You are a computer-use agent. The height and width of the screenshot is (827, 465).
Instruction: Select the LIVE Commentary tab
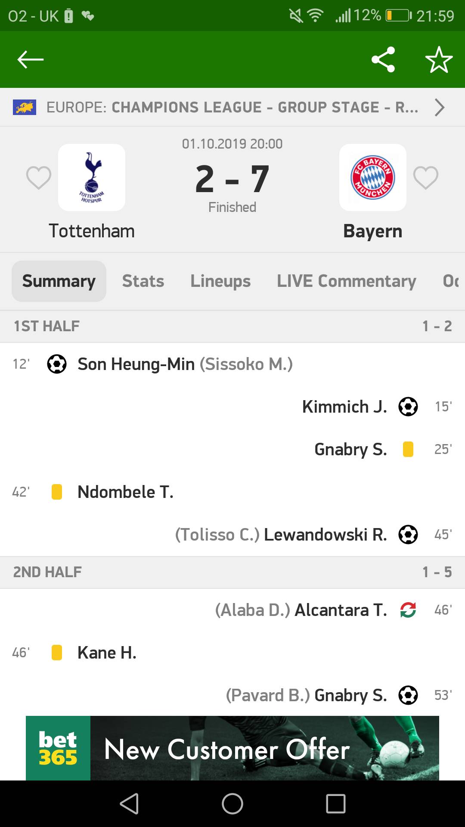(346, 281)
